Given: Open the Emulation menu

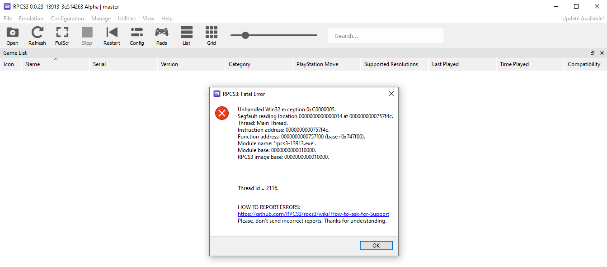Looking at the screenshot, I should tap(31, 19).
